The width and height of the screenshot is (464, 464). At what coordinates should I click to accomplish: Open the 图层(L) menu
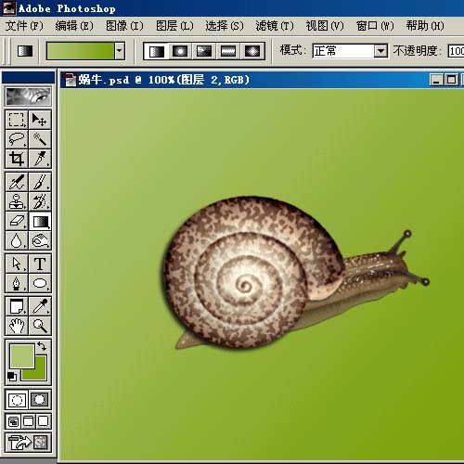(174, 26)
